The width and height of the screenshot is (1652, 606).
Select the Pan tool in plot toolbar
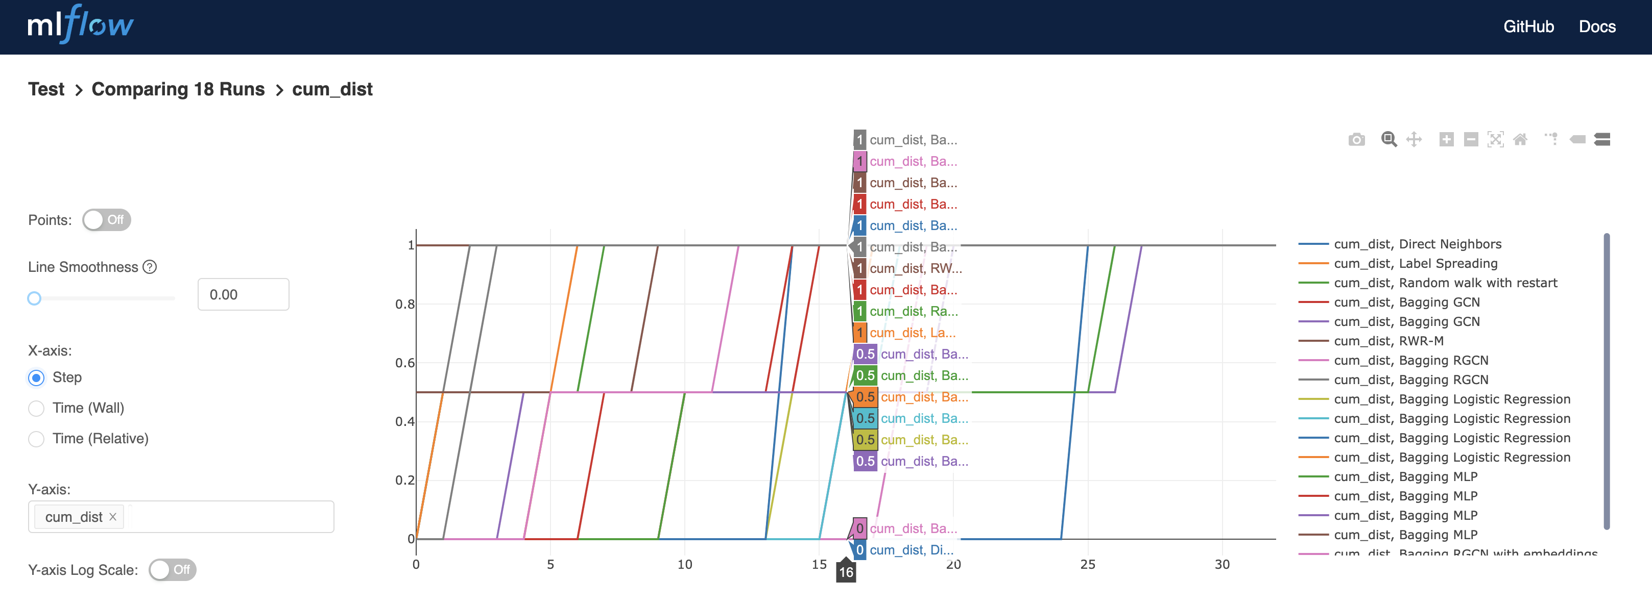[1414, 140]
